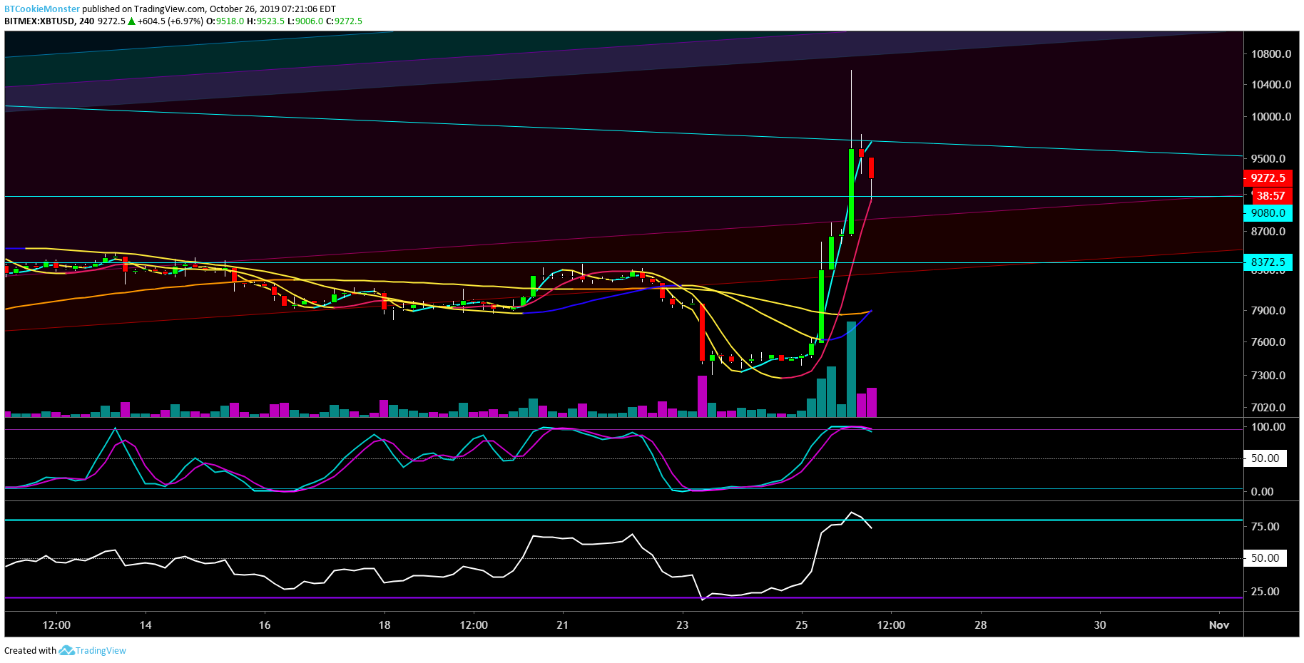
Task: Open the TradingView link in footer
Action: click(101, 650)
